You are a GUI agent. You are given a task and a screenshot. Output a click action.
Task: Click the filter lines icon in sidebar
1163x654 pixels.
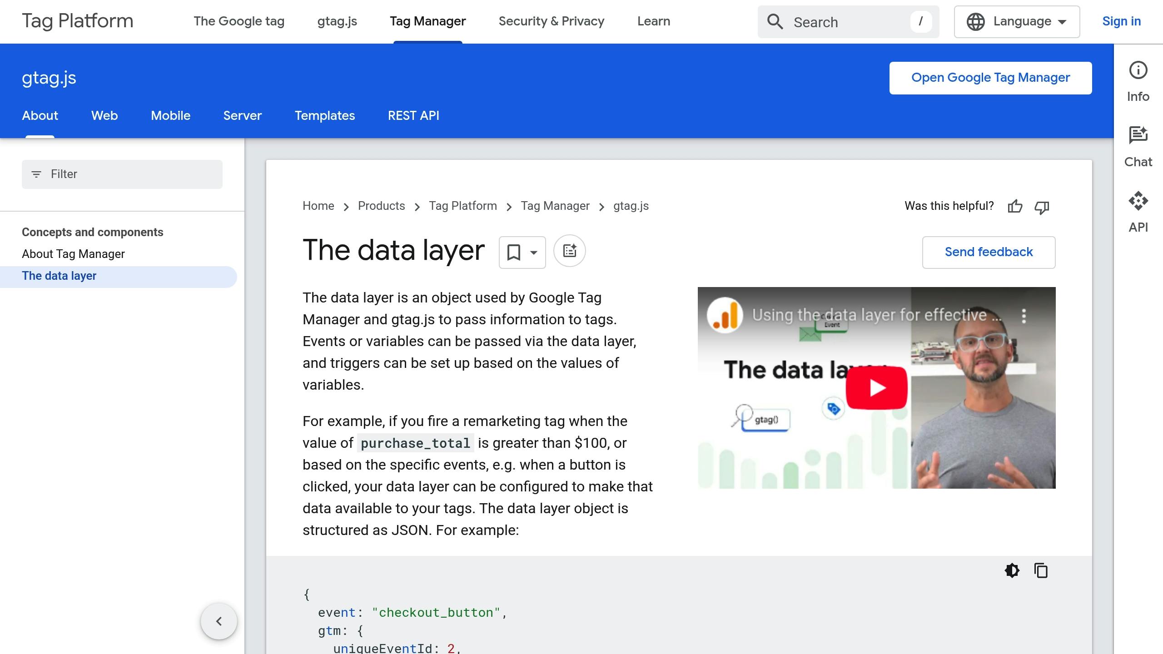click(x=36, y=174)
